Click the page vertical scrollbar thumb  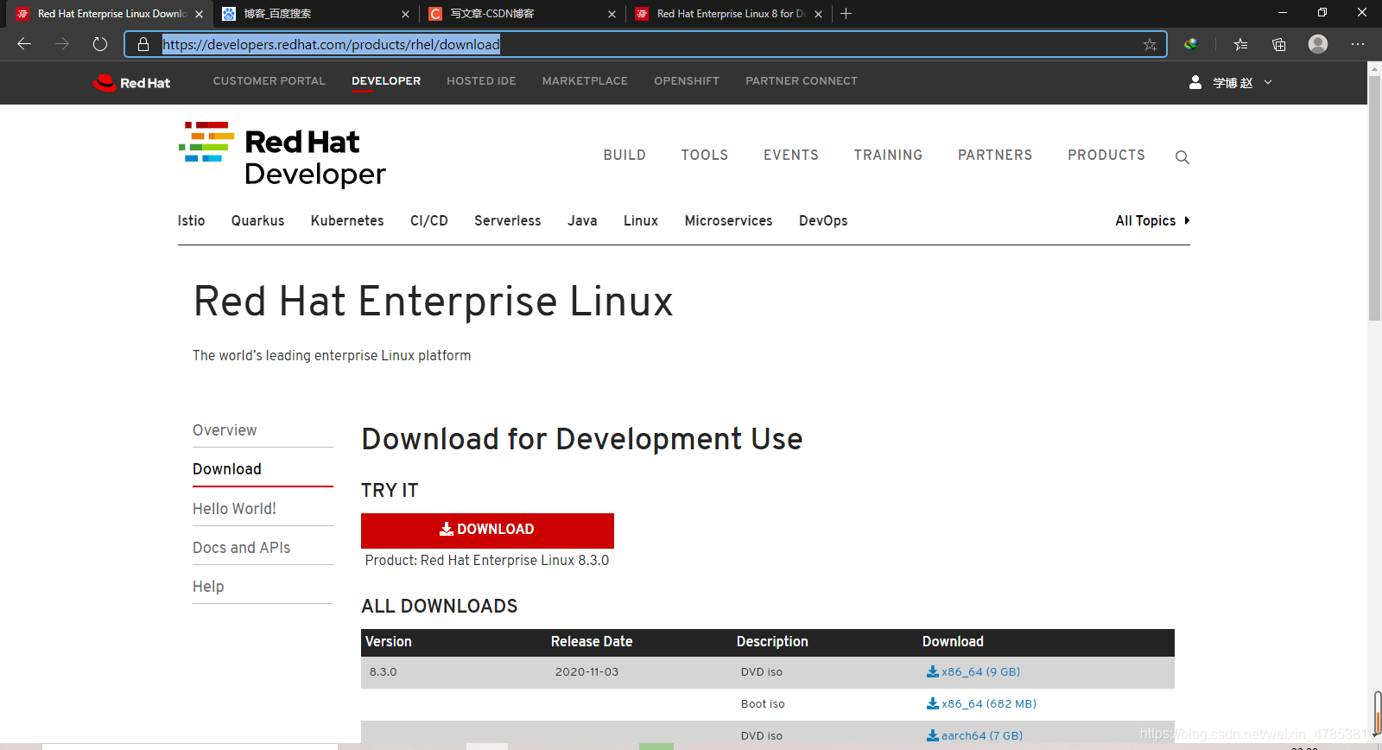coord(1374,198)
